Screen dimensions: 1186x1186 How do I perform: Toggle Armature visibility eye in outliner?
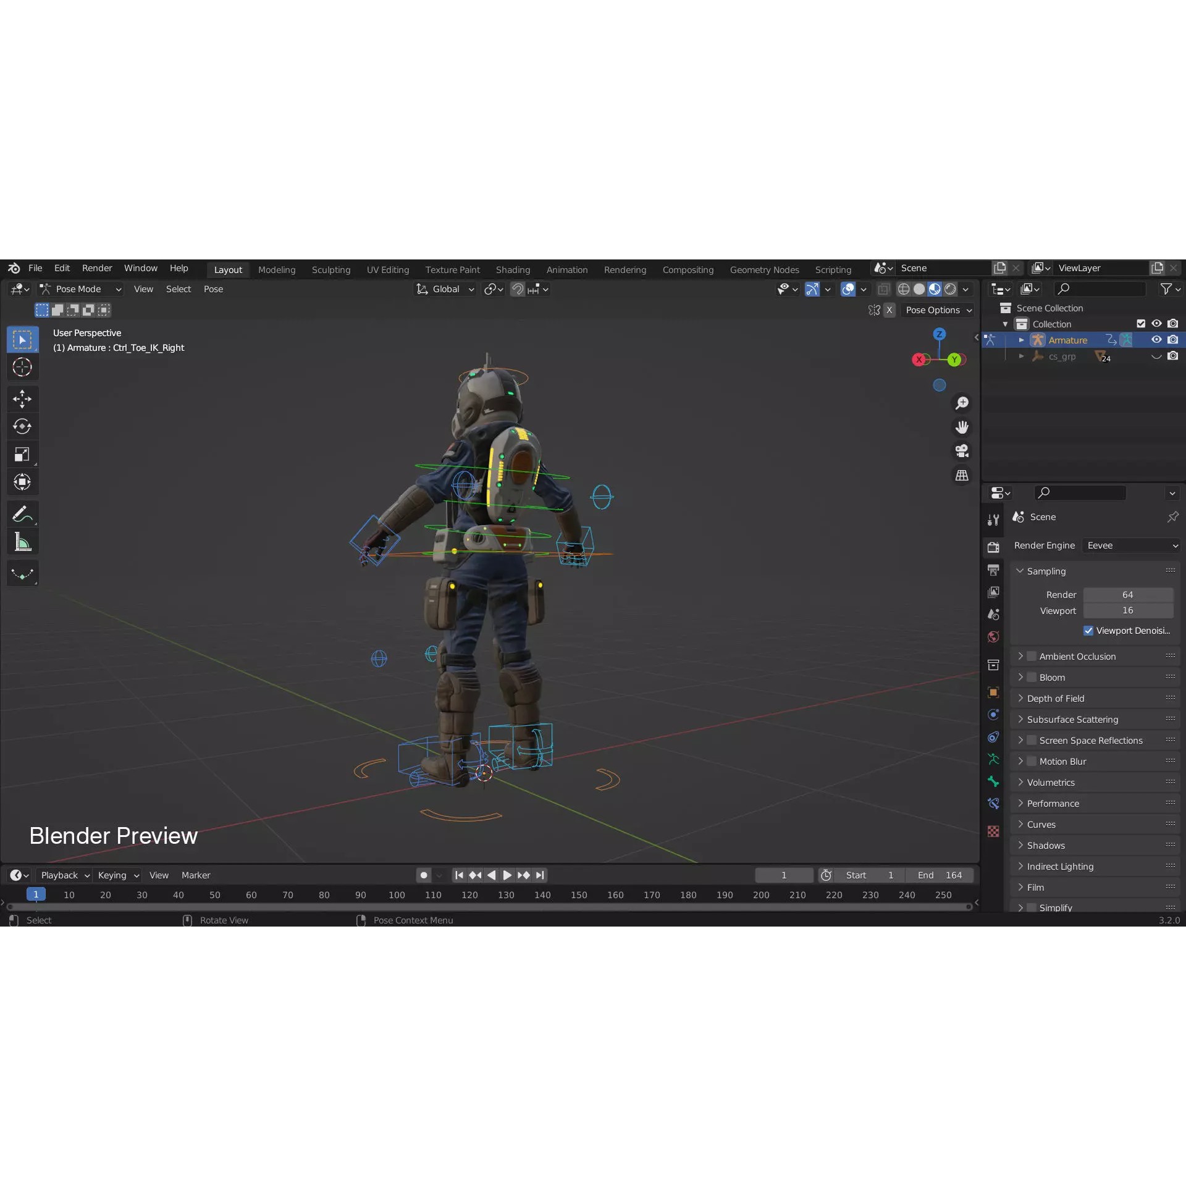pyautogui.click(x=1156, y=340)
